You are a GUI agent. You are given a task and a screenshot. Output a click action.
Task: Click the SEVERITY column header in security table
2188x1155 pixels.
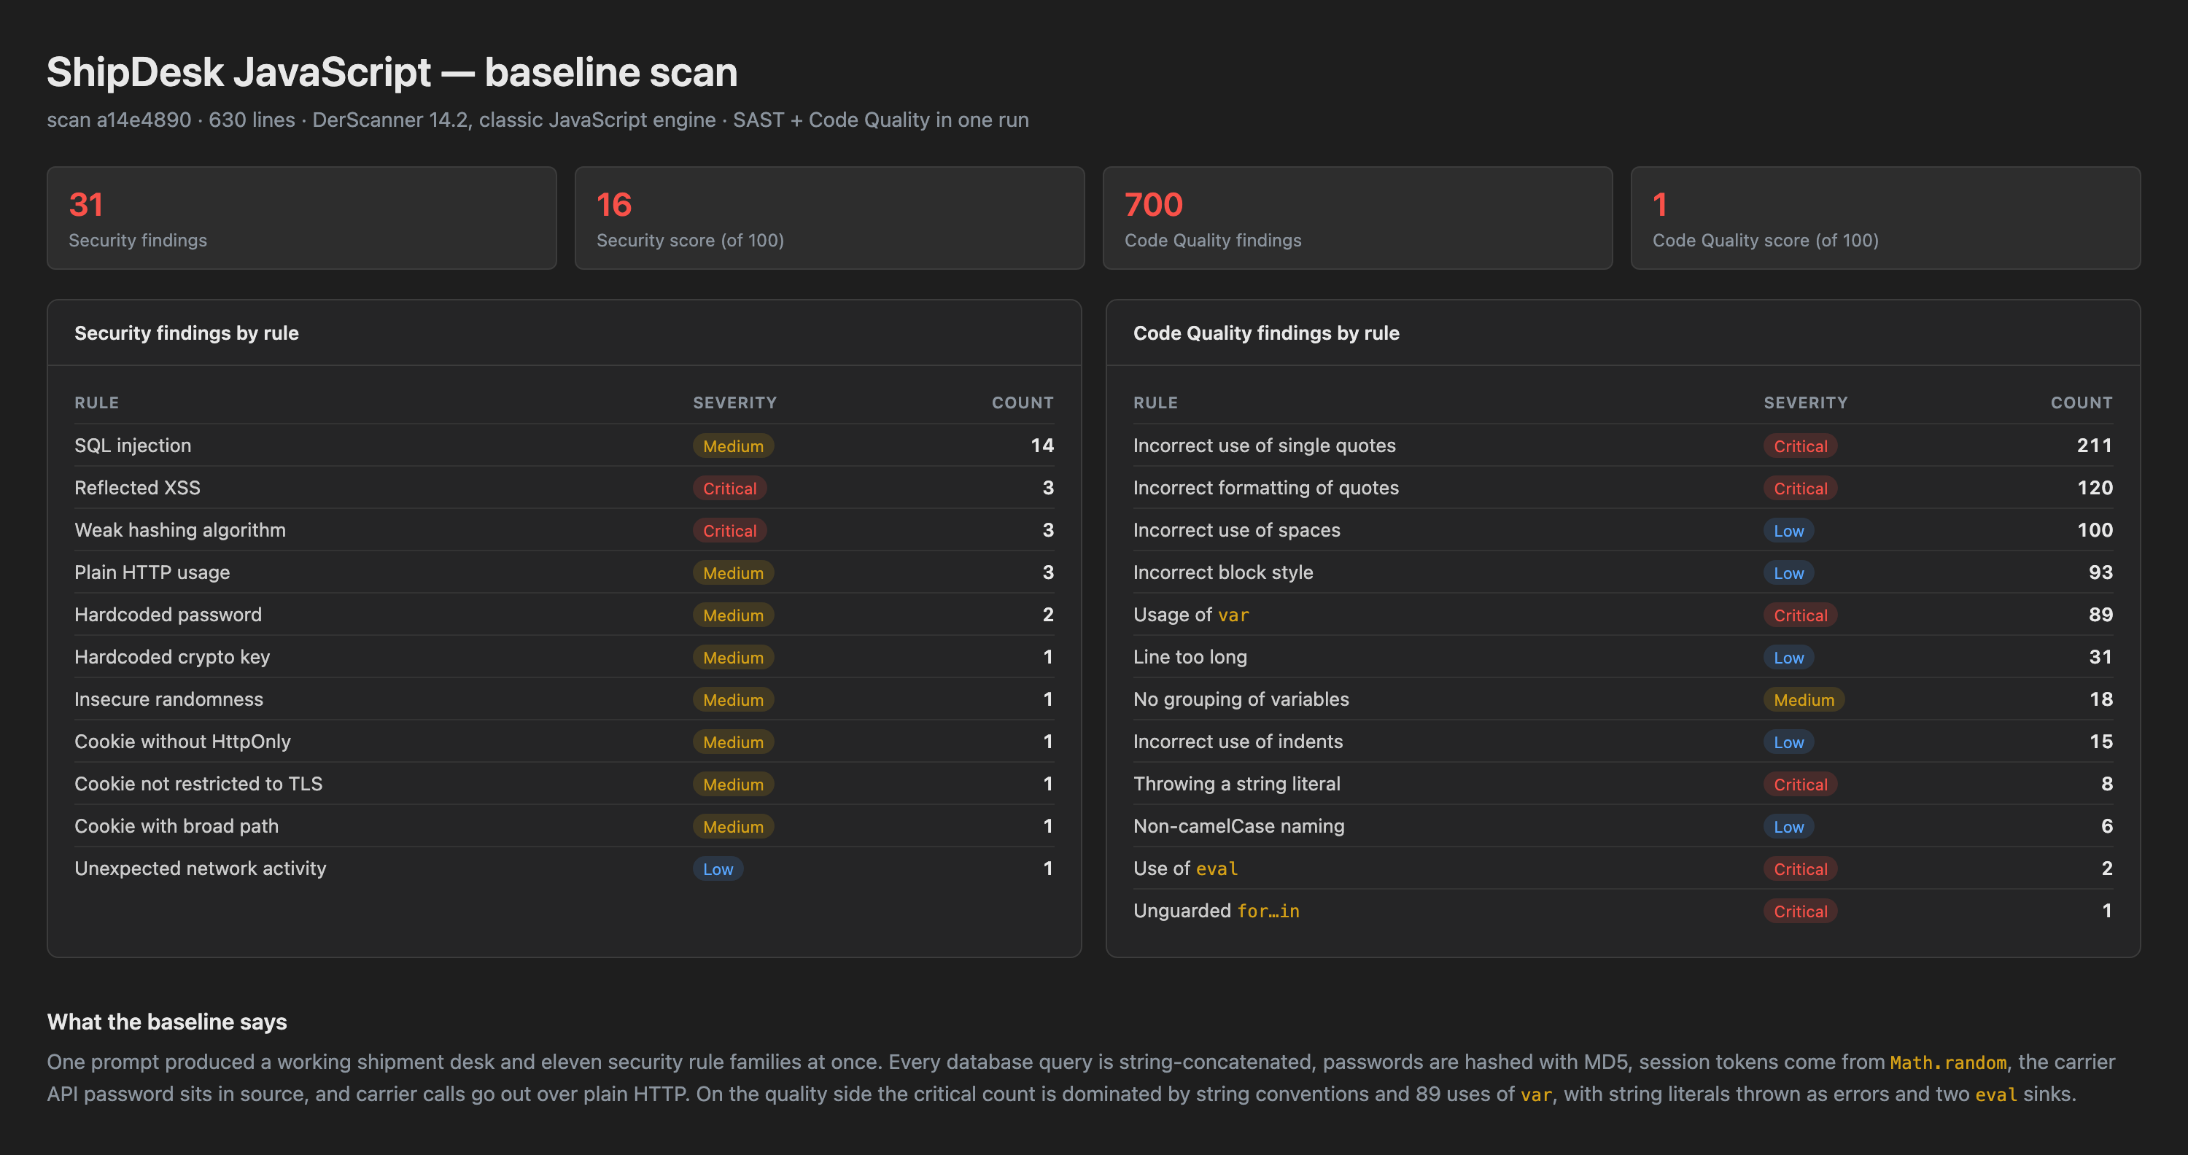coord(734,402)
